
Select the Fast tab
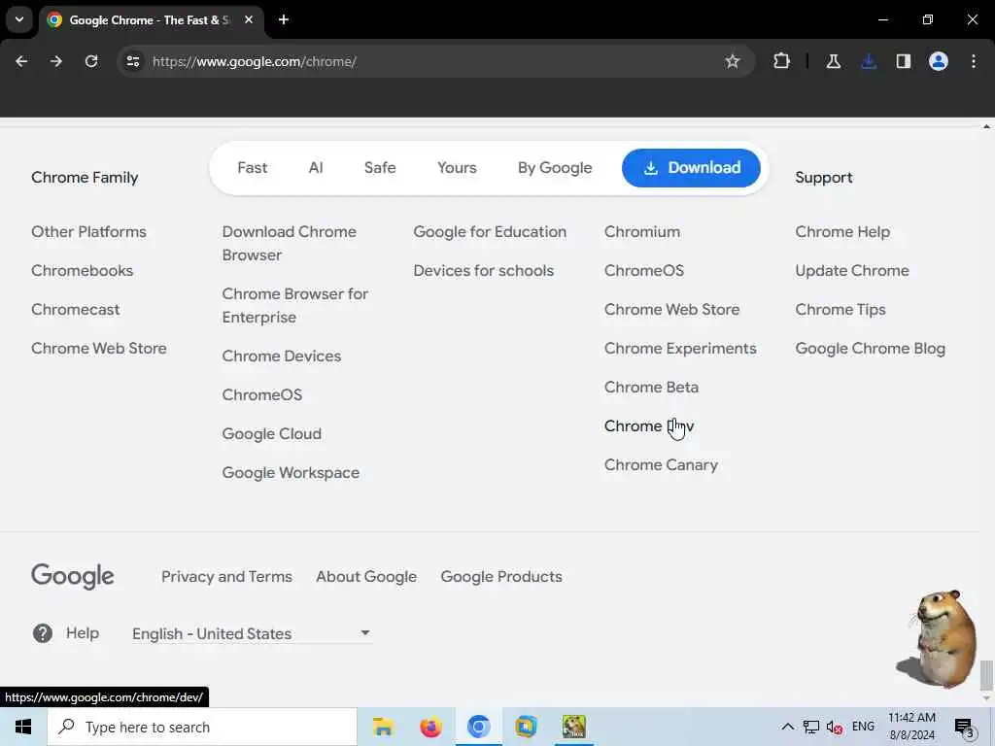252,168
